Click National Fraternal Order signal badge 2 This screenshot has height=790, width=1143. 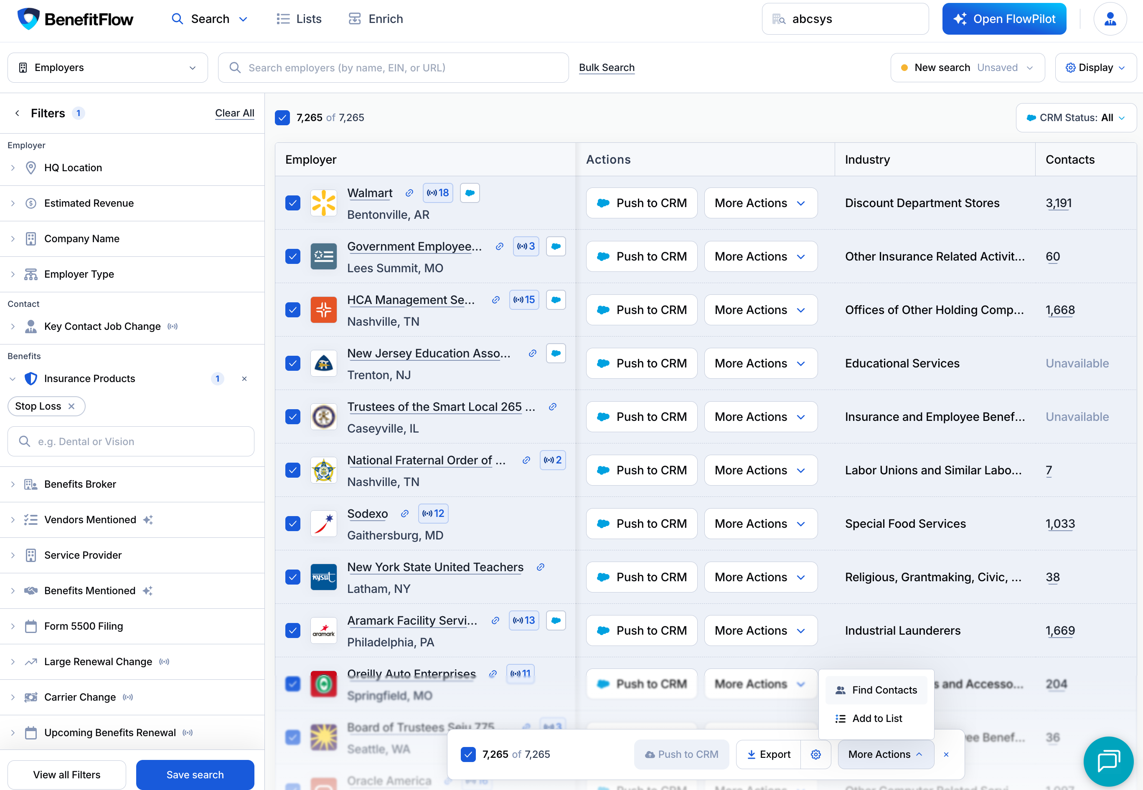[x=553, y=460]
